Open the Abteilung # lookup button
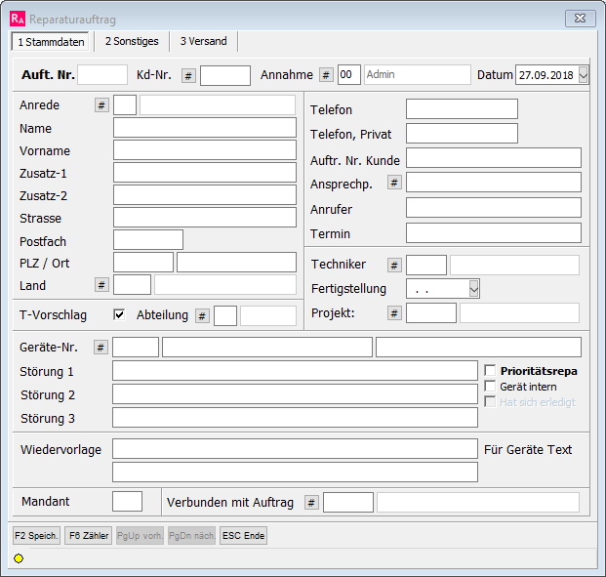 (202, 315)
